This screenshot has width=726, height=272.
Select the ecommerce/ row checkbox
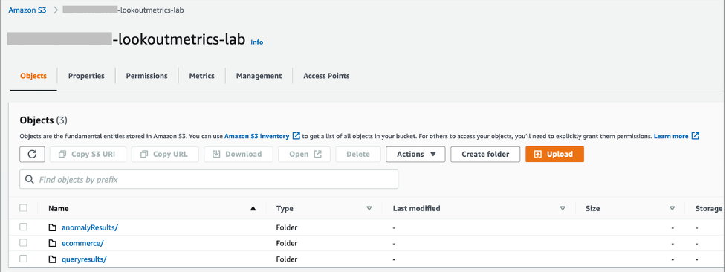pos(23,243)
